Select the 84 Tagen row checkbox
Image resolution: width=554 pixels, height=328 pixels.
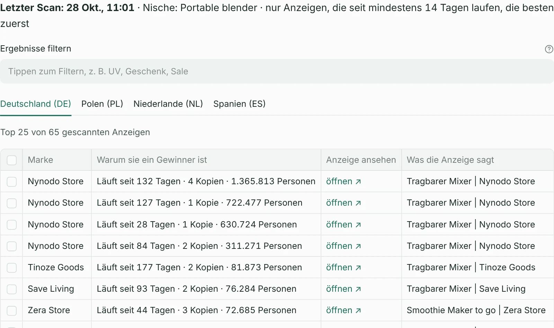12,246
